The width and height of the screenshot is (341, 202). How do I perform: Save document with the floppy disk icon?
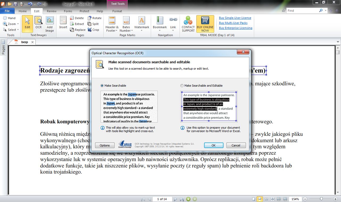(15, 4)
